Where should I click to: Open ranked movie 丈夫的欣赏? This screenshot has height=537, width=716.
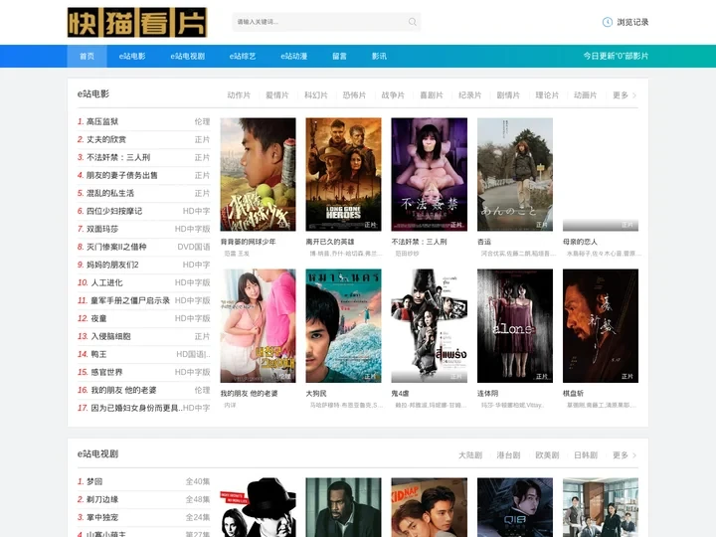[x=106, y=139]
